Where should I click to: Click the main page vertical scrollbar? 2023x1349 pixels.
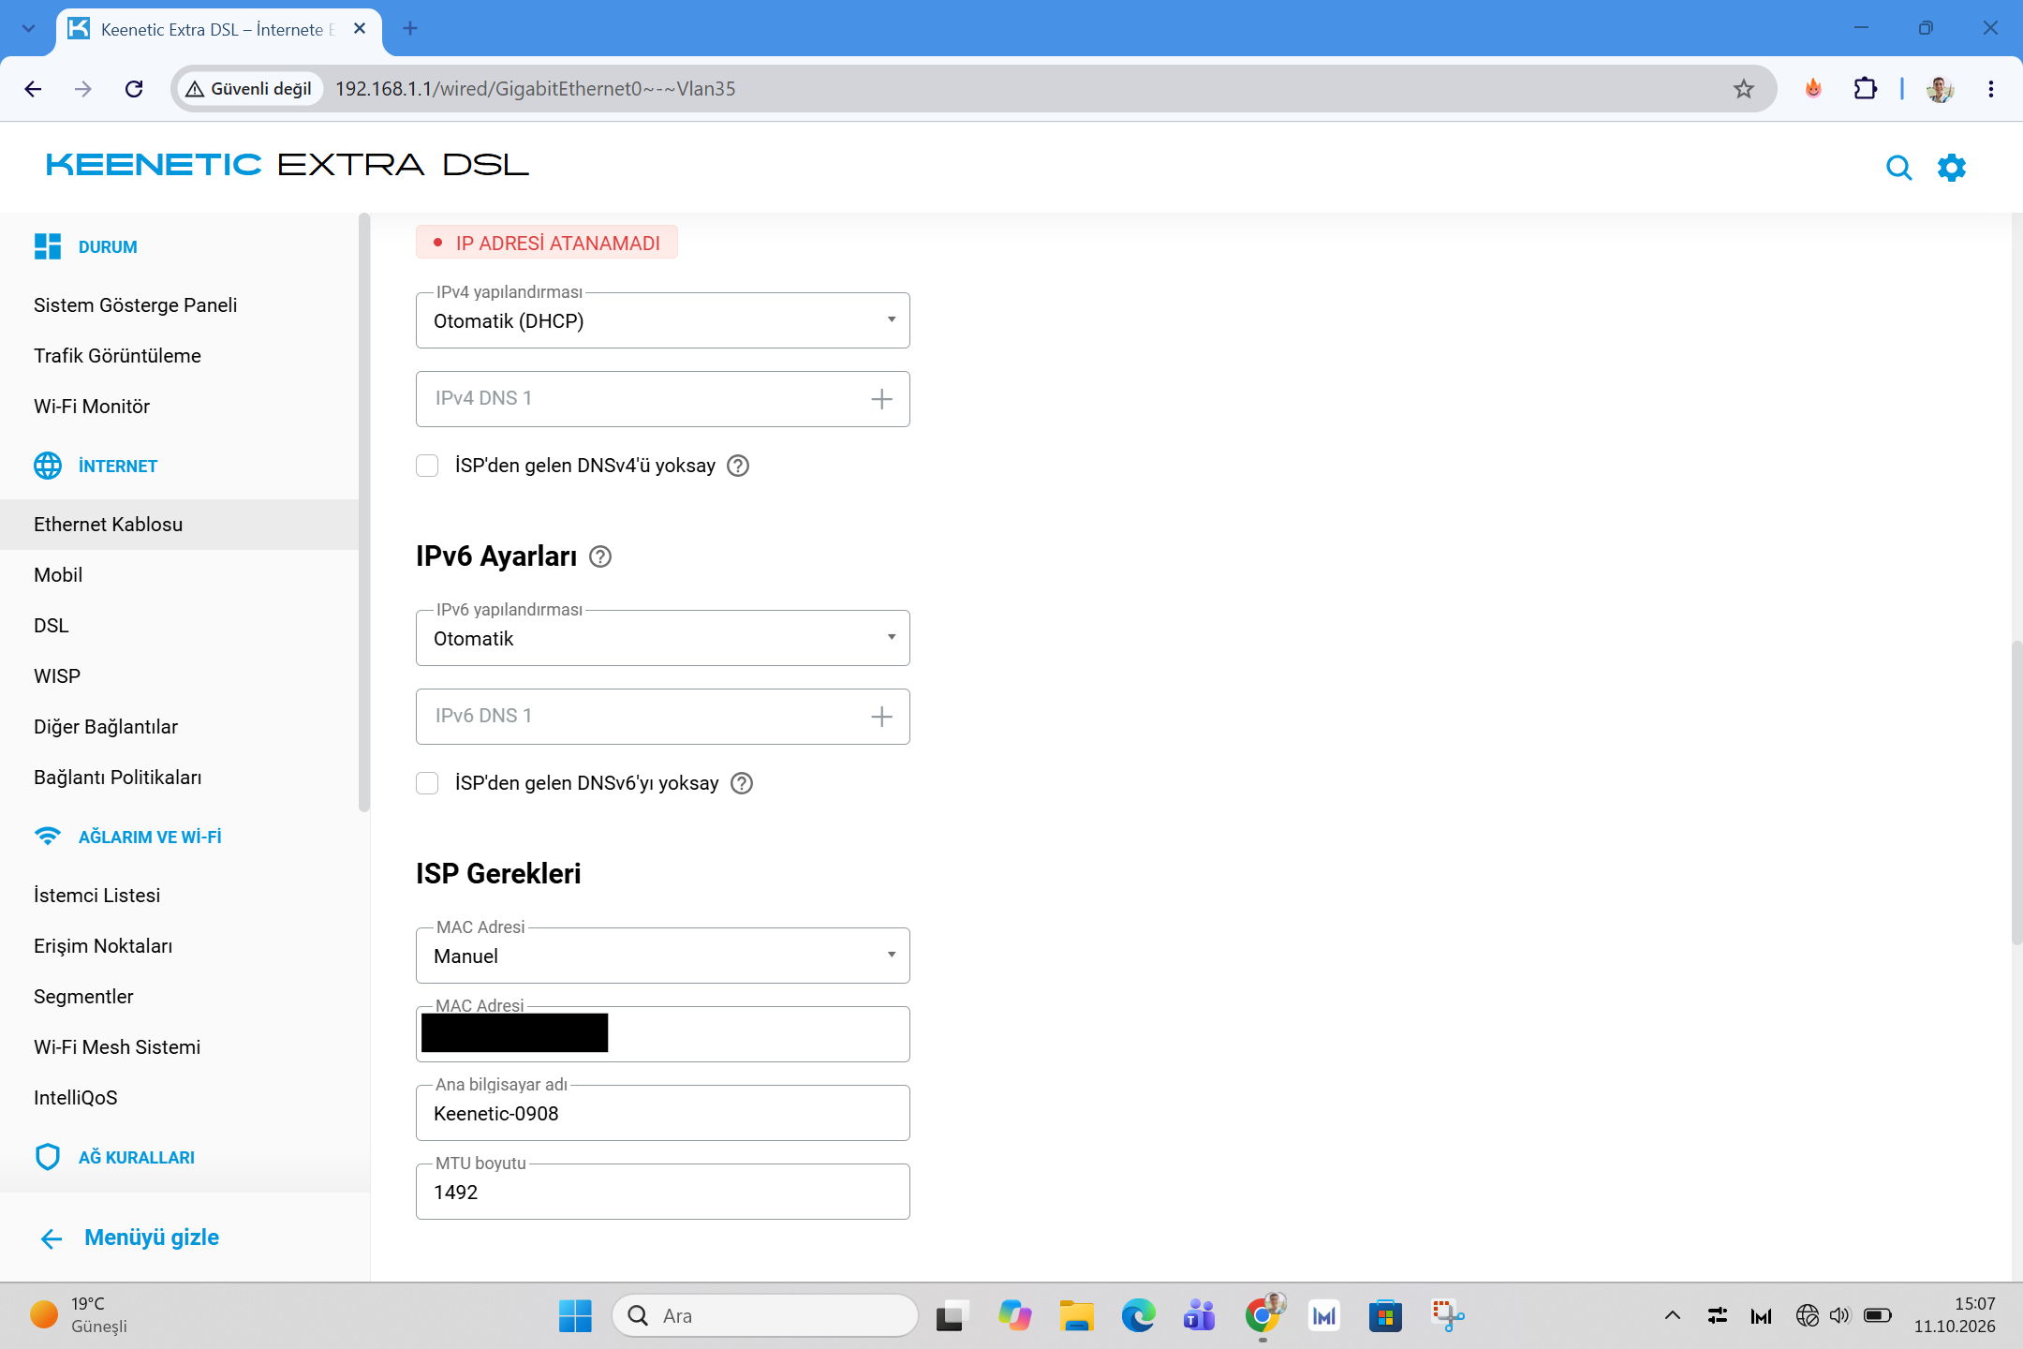2016,793
